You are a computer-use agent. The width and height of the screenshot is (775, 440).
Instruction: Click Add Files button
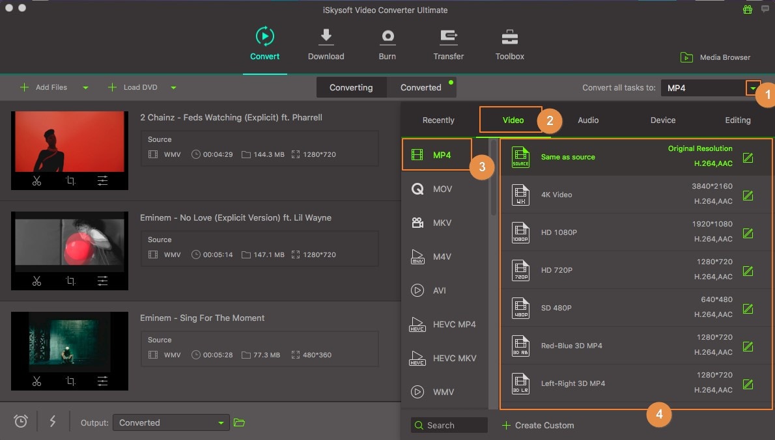click(44, 87)
